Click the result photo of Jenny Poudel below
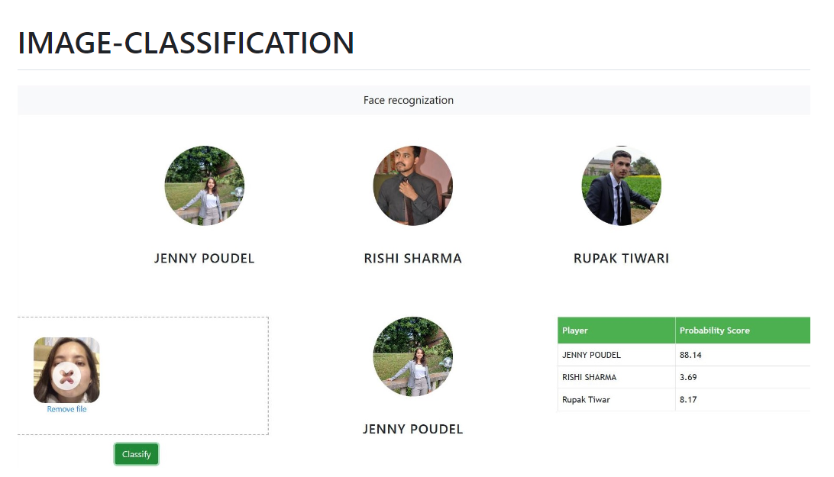The width and height of the screenshot is (834, 477). [x=412, y=356]
